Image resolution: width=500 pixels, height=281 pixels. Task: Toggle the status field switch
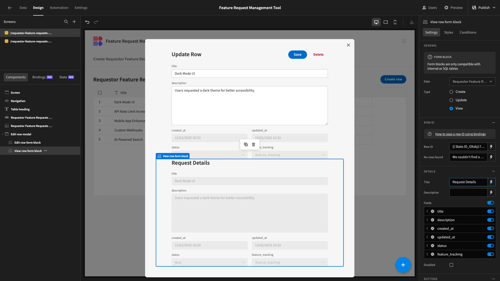[491, 246]
